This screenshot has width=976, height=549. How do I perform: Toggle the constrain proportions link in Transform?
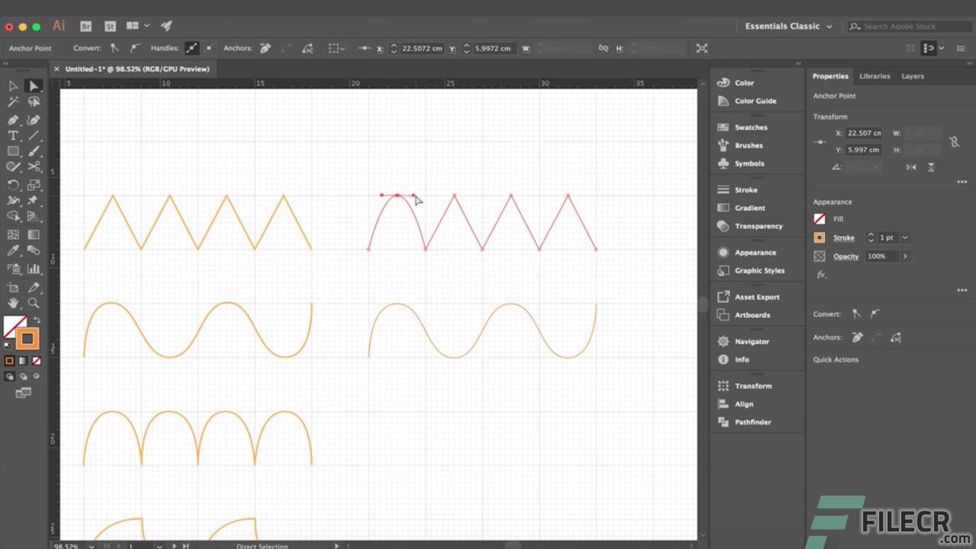point(954,142)
